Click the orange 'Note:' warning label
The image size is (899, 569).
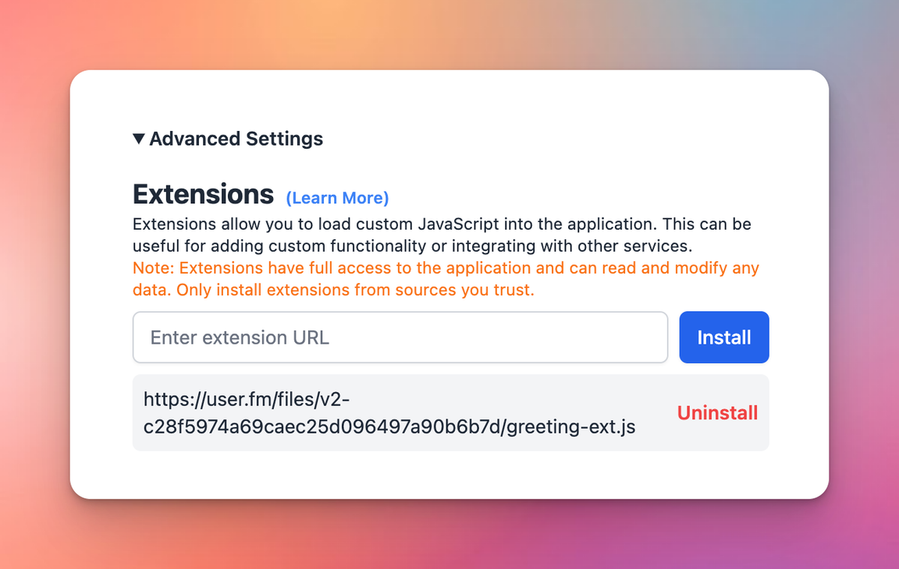click(154, 268)
